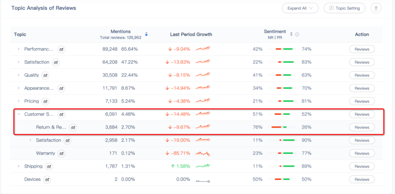Open the Expand All dropdown
395x194 pixels.
click(x=300, y=8)
